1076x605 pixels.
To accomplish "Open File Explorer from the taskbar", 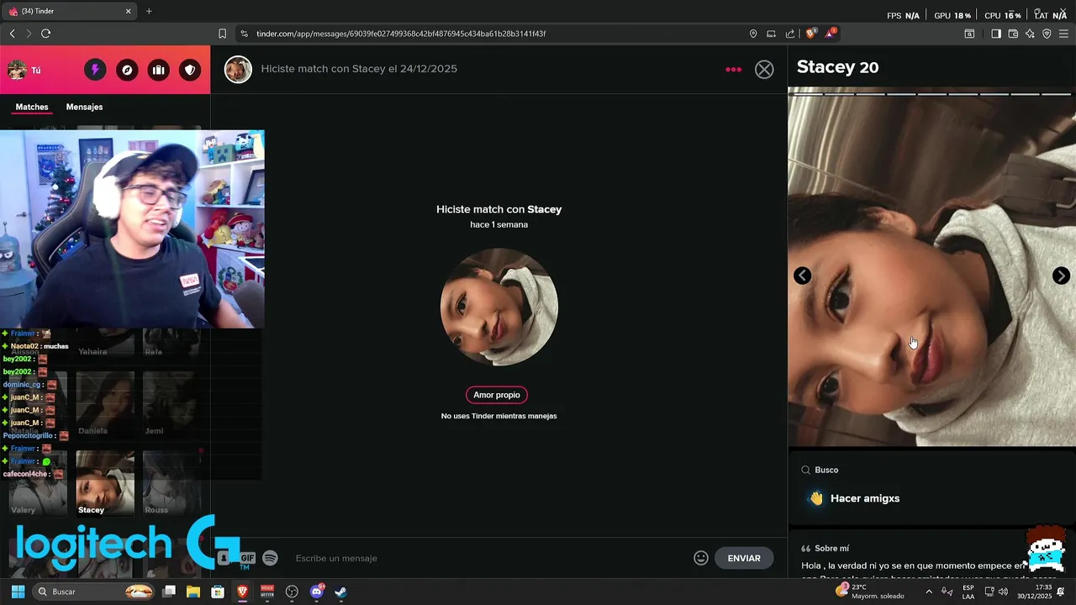I will [193, 592].
